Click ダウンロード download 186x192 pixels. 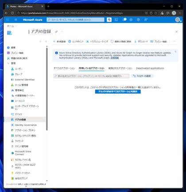click(x=141, y=41)
